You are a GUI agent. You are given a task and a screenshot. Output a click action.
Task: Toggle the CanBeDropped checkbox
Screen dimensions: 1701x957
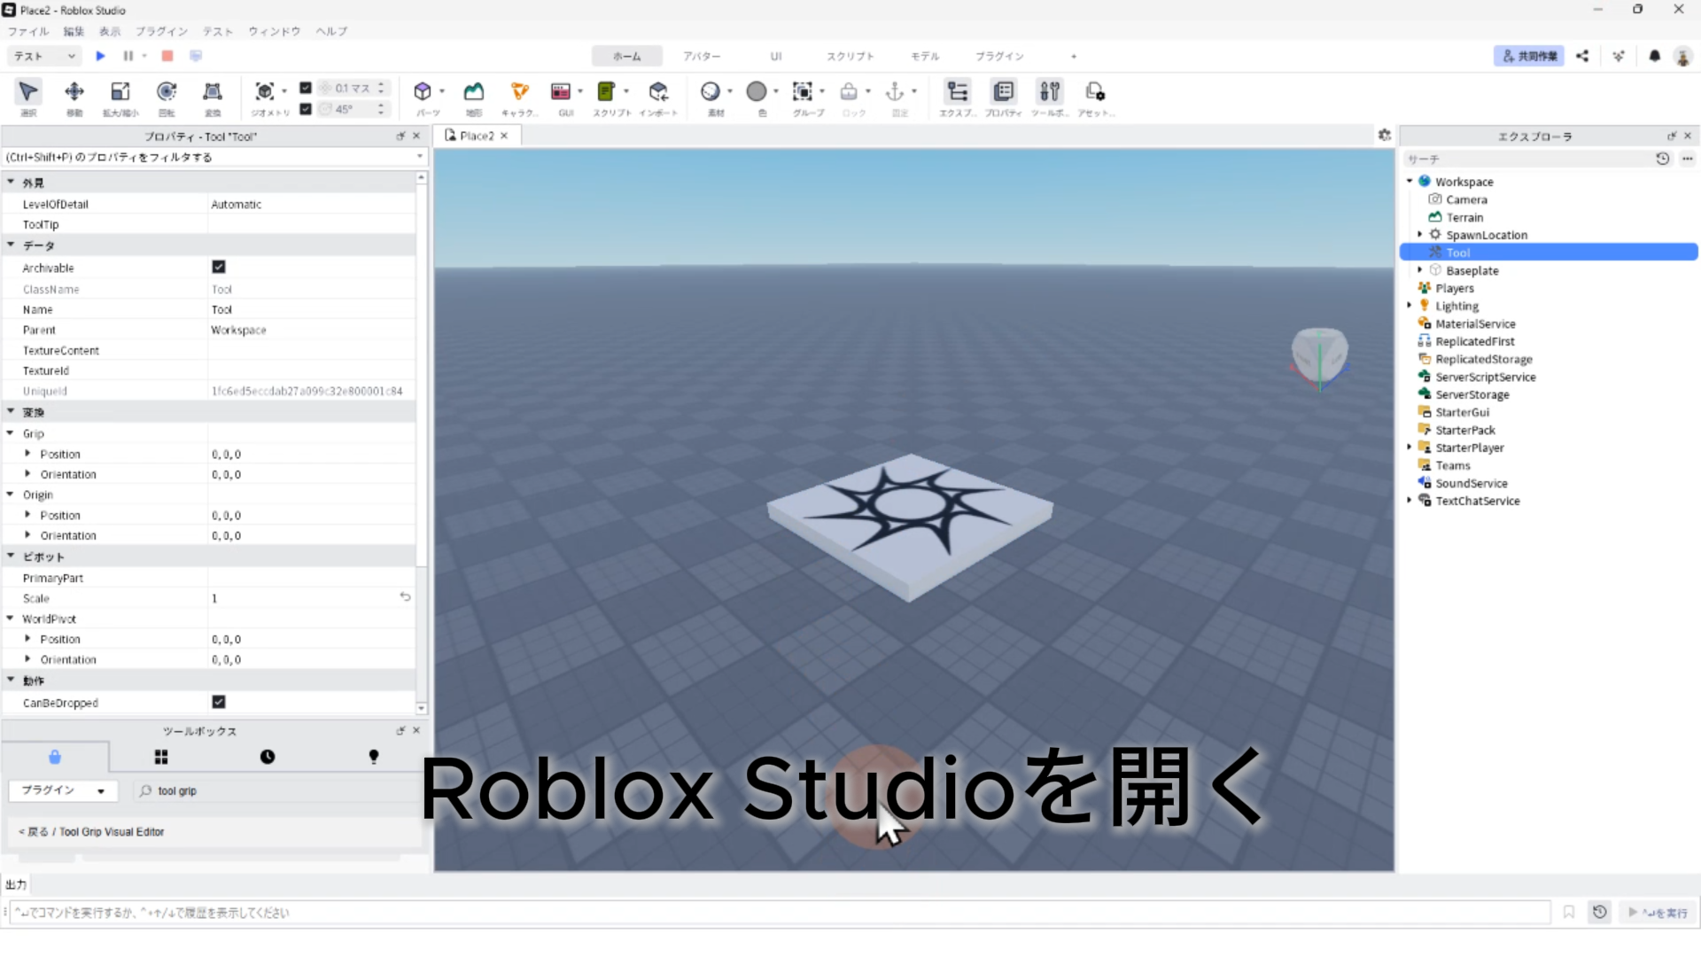click(x=219, y=702)
